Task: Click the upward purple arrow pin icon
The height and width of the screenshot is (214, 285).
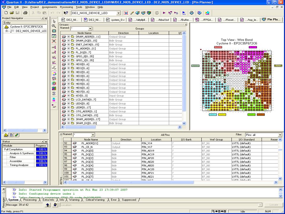Action: (54, 52)
